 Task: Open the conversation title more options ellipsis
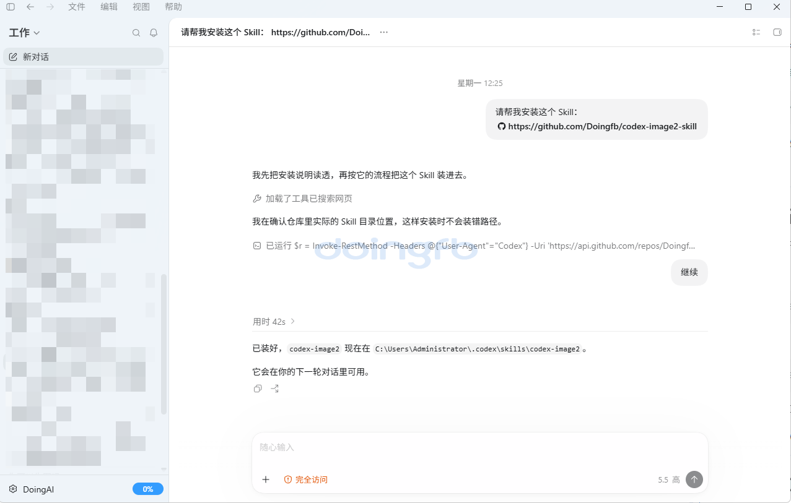pos(384,32)
